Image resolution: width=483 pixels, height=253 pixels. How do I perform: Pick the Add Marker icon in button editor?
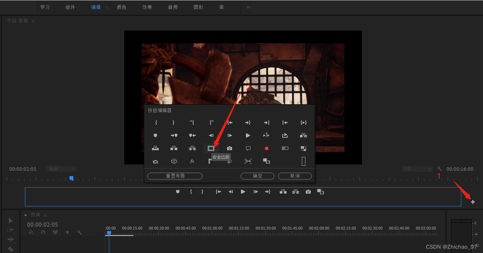click(x=155, y=135)
